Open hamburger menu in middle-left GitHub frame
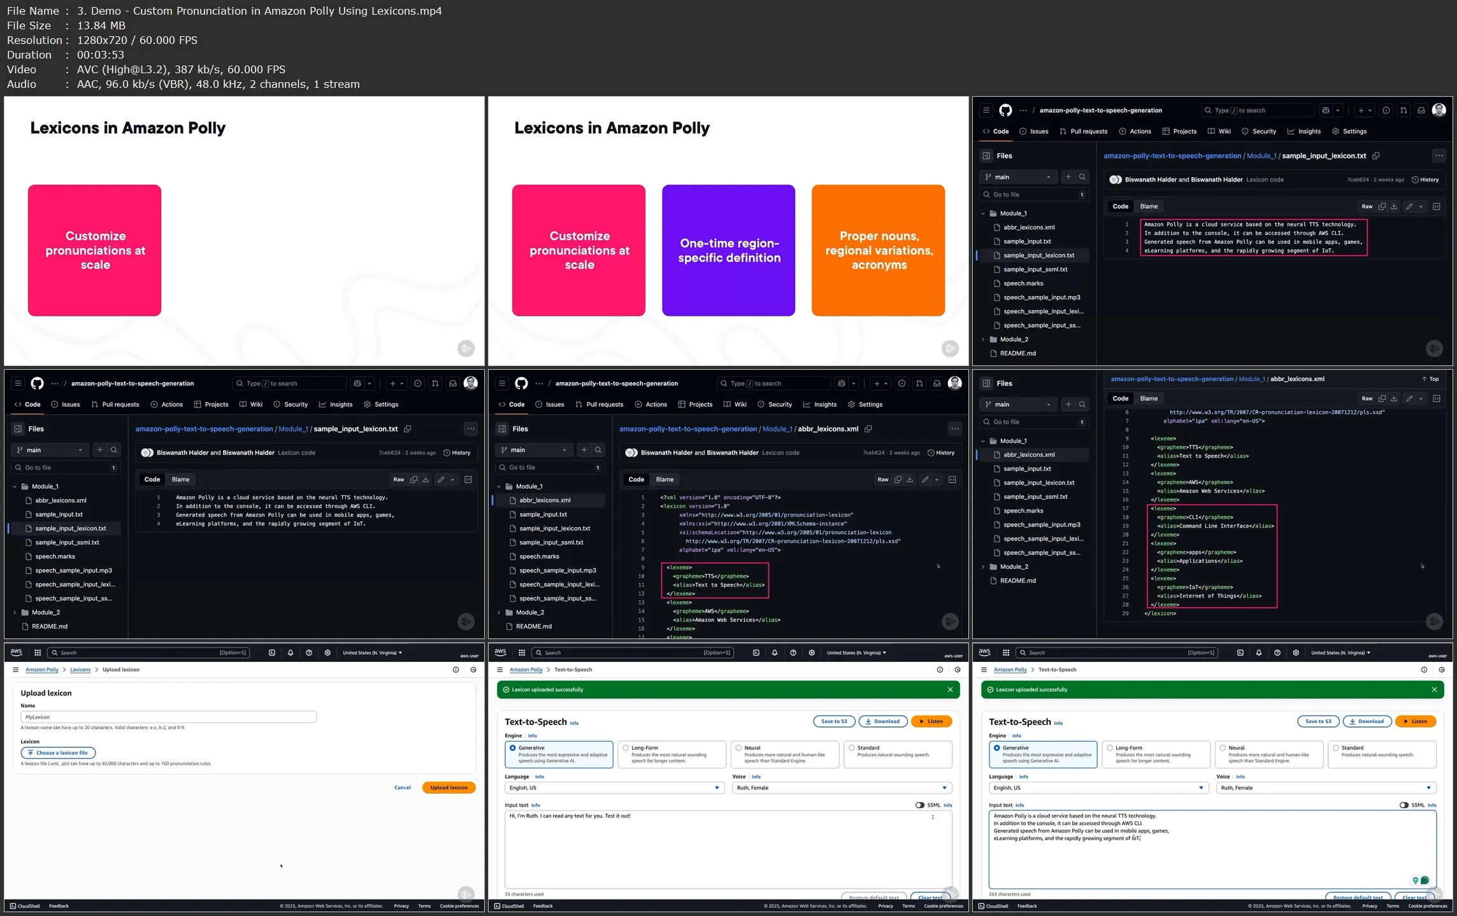This screenshot has height=916, width=1457. click(x=18, y=383)
